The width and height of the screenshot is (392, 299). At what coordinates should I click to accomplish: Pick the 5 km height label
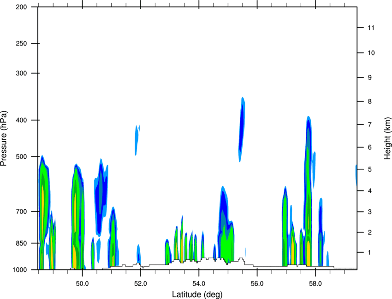pyautogui.click(x=370, y=169)
